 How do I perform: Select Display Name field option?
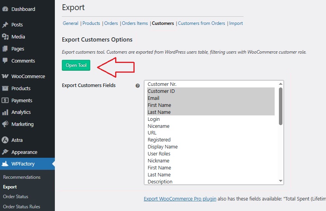pos(211,146)
